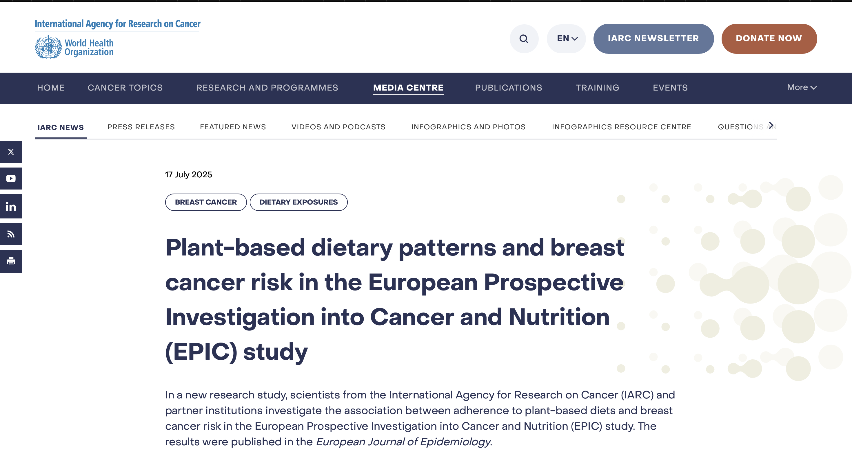Go to Cancer Topics menu
The image size is (852, 456).
(125, 88)
